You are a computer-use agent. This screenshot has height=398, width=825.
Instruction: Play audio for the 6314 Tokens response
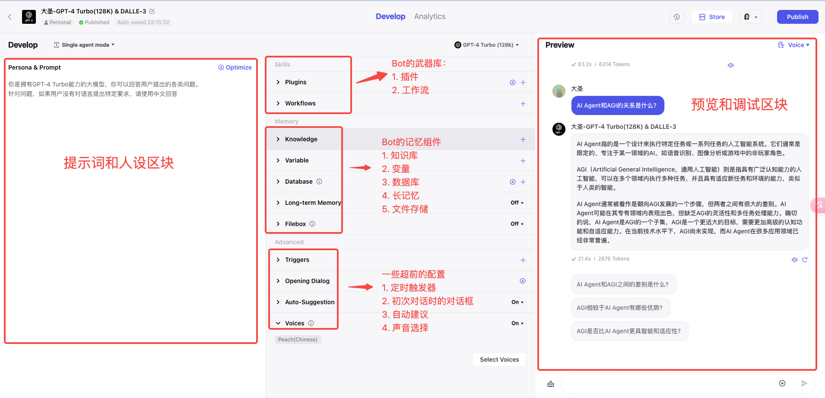pyautogui.click(x=731, y=65)
